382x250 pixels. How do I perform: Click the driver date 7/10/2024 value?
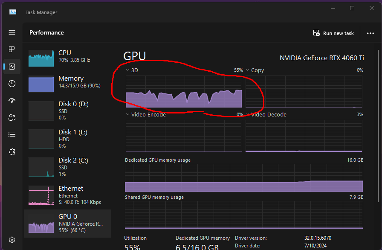click(315, 246)
